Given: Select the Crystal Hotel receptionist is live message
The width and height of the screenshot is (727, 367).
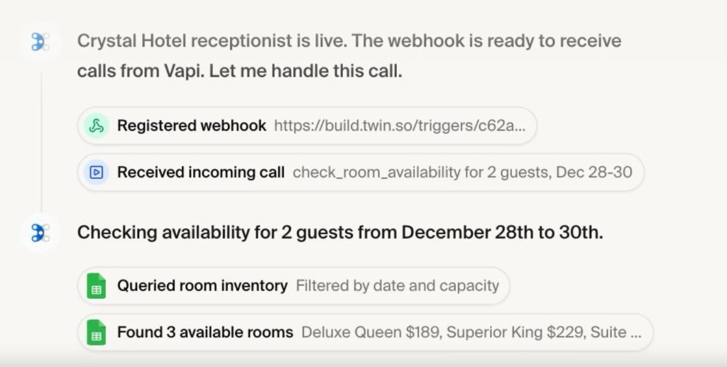Looking at the screenshot, I should pos(213,41).
